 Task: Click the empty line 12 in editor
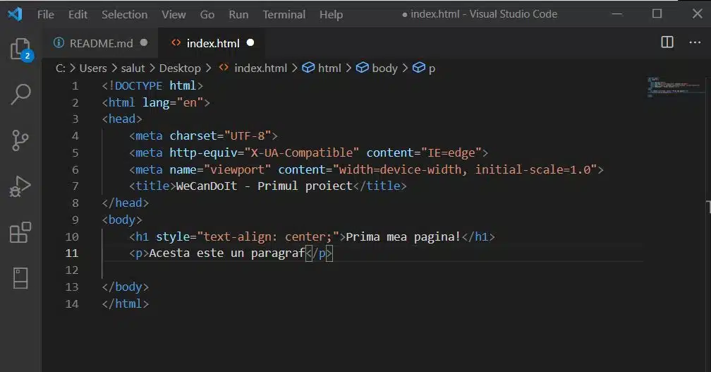(372, 270)
